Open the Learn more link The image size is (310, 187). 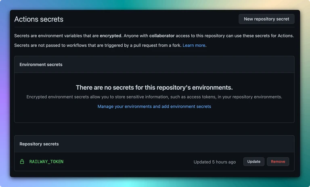pyautogui.click(x=194, y=45)
